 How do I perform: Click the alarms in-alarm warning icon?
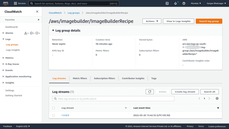(x=26, y=33)
